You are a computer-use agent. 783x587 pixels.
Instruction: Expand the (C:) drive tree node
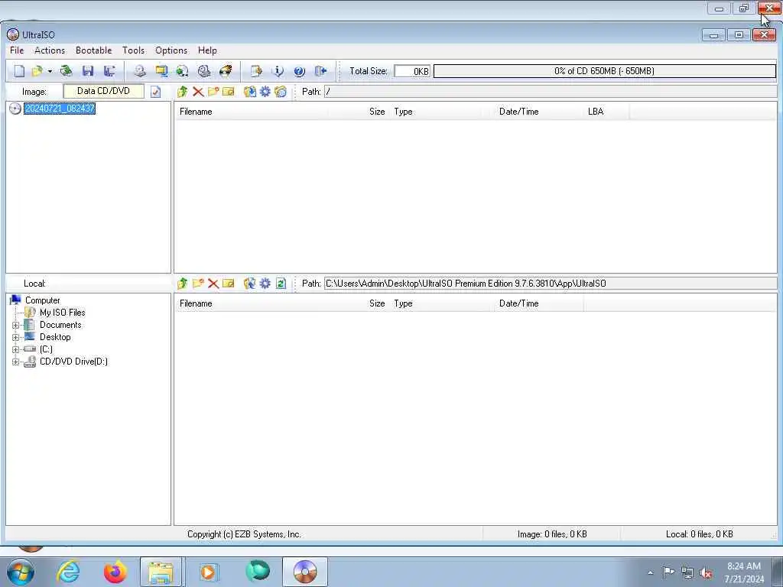pos(15,349)
